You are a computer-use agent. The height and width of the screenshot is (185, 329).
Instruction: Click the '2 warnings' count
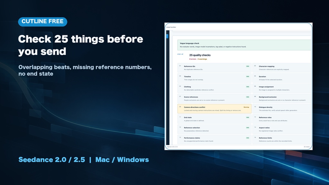tap(202, 59)
